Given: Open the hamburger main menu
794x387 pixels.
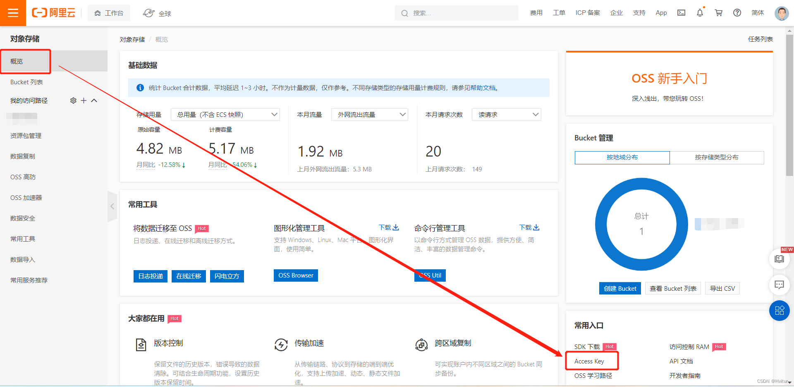Looking at the screenshot, I should [13, 13].
